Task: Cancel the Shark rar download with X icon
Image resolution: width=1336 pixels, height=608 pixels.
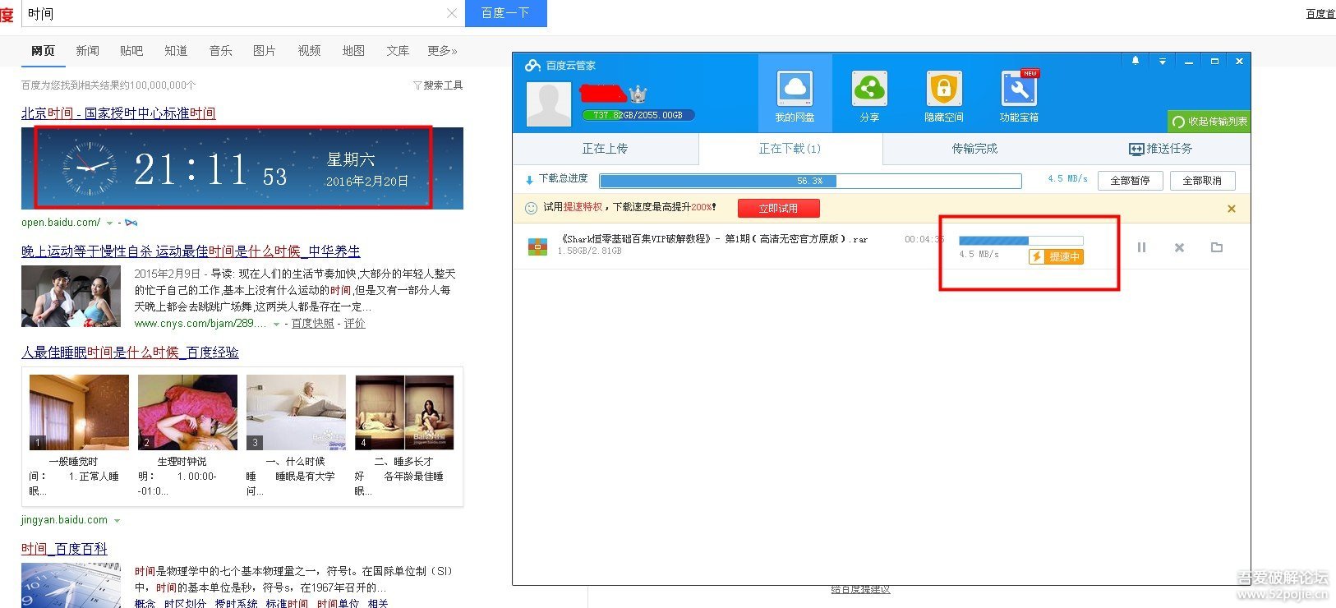Action: pos(1179,247)
